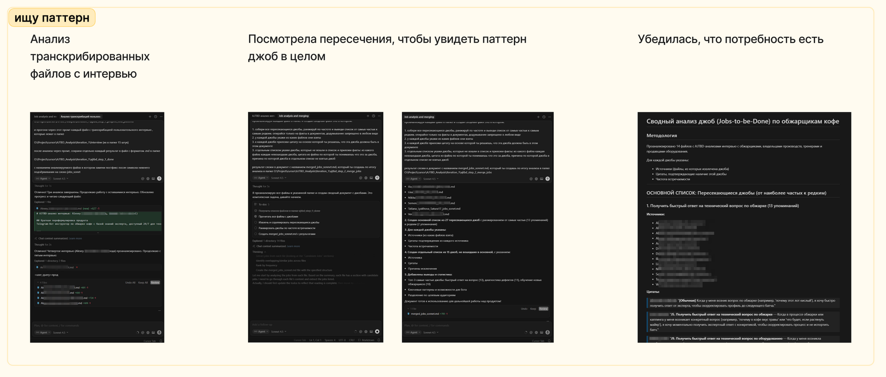886x377 pixels.
Task: Open Sonnet 4.5 model dropdown in second panel top
Action: (x=279, y=178)
